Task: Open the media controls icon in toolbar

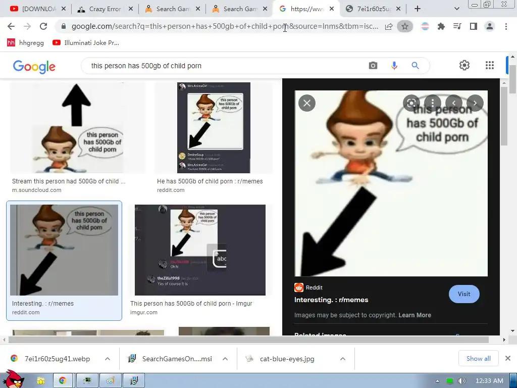Action: click(457, 26)
